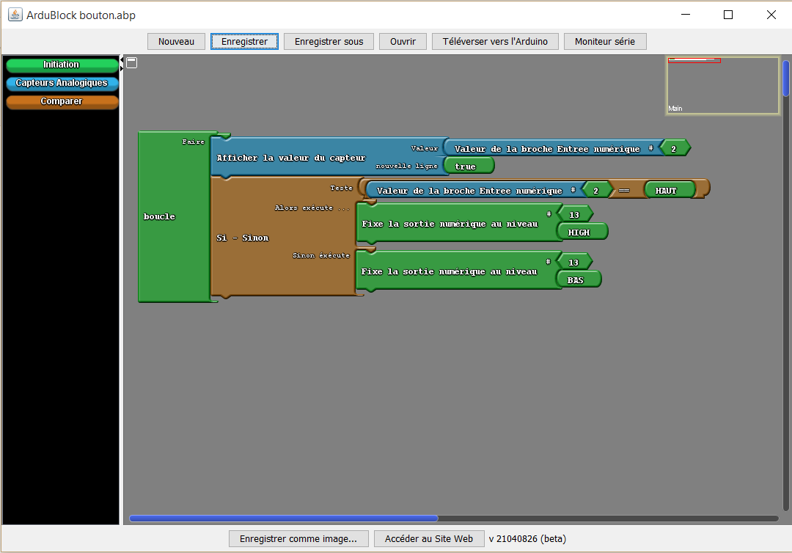Click the small page collapse icon on canvas

(x=132, y=63)
